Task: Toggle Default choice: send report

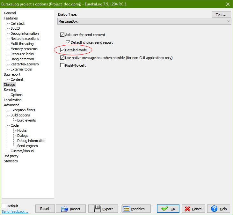Action: click(68, 42)
